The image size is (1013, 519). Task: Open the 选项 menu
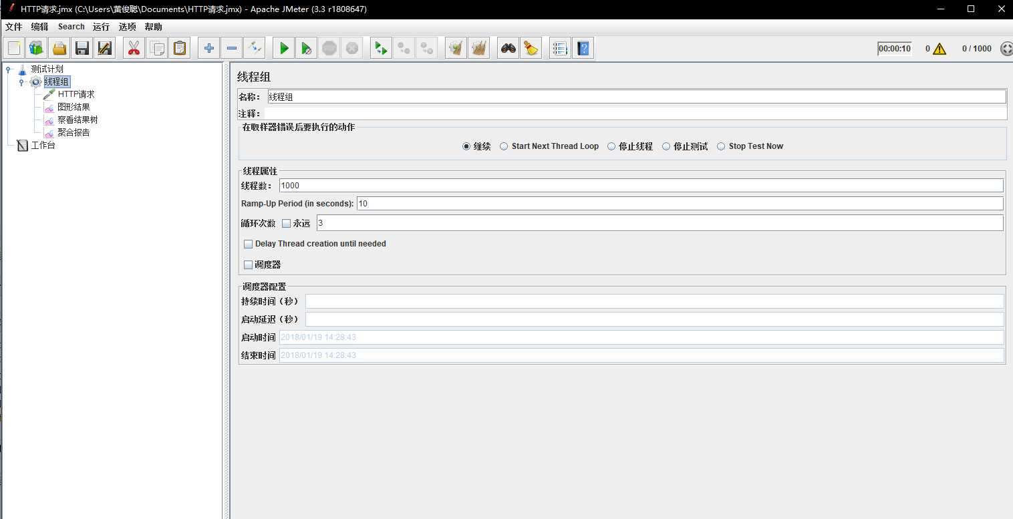click(127, 27)
